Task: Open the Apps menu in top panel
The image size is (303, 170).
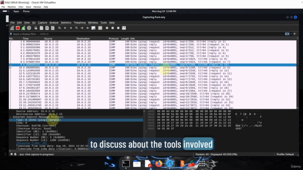Action: (x=16, y=11)
